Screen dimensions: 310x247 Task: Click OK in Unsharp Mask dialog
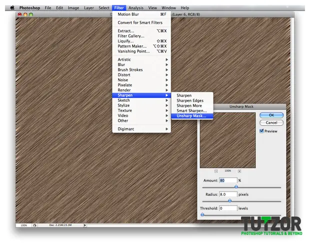coord(271,115)
